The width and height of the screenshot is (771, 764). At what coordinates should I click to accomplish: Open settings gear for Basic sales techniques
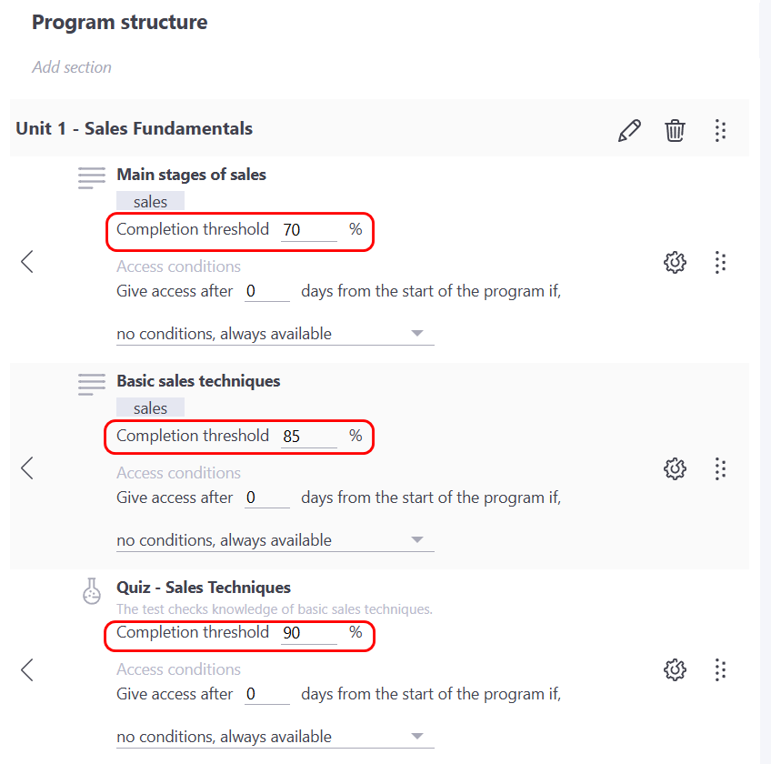tap(675, 468)
